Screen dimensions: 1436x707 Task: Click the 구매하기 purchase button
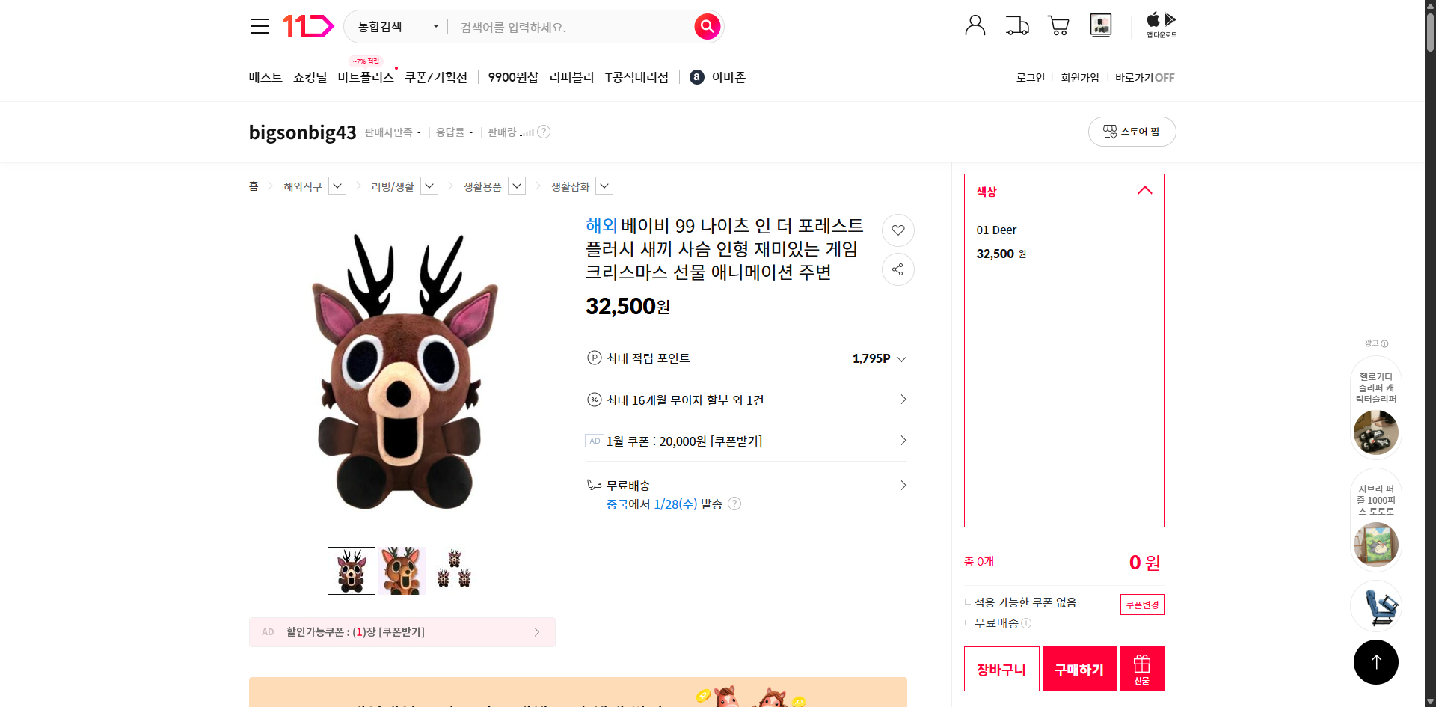click(1078, 668)
